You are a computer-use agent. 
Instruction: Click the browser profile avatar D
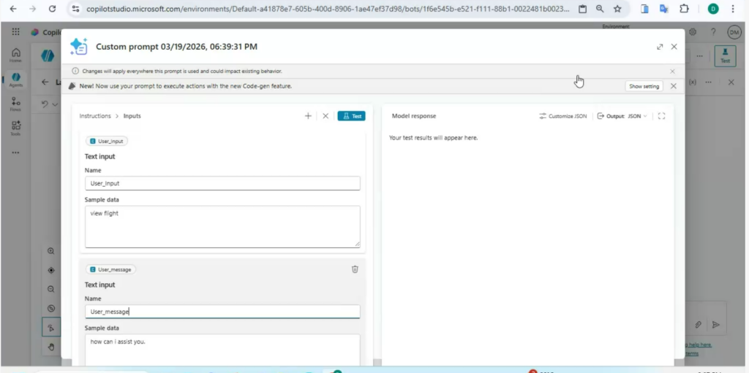click(713, 9)
